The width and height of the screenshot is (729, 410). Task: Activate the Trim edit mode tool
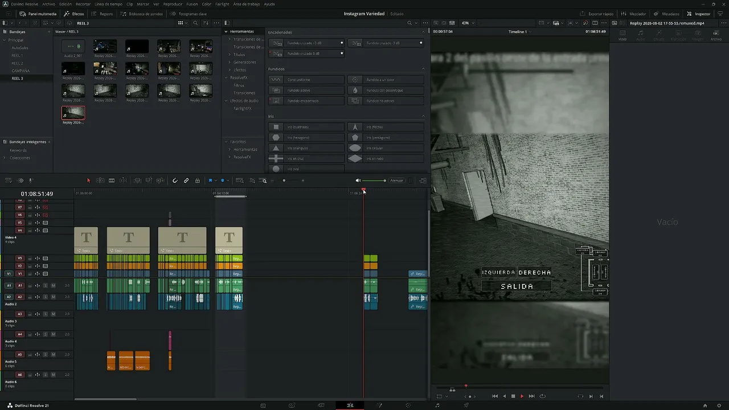[100, 181]
